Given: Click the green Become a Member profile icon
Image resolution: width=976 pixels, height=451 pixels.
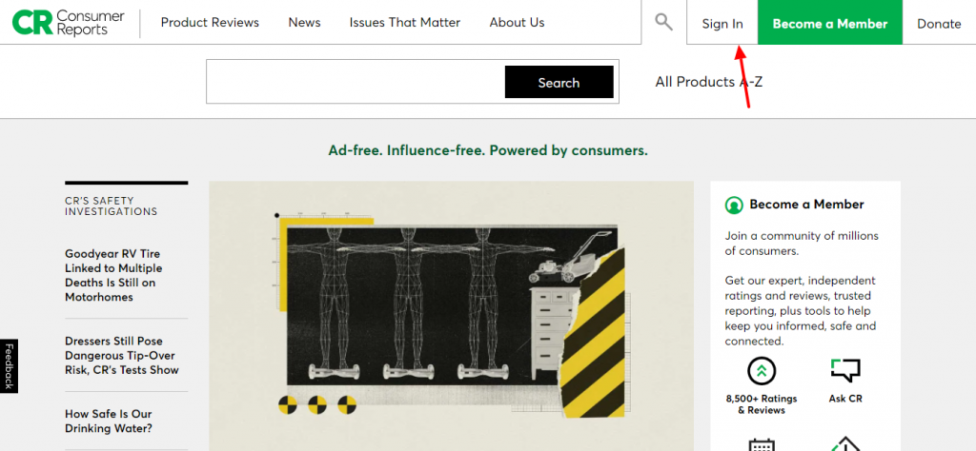Looking at the screenshot, I should [x=734, y=205].
